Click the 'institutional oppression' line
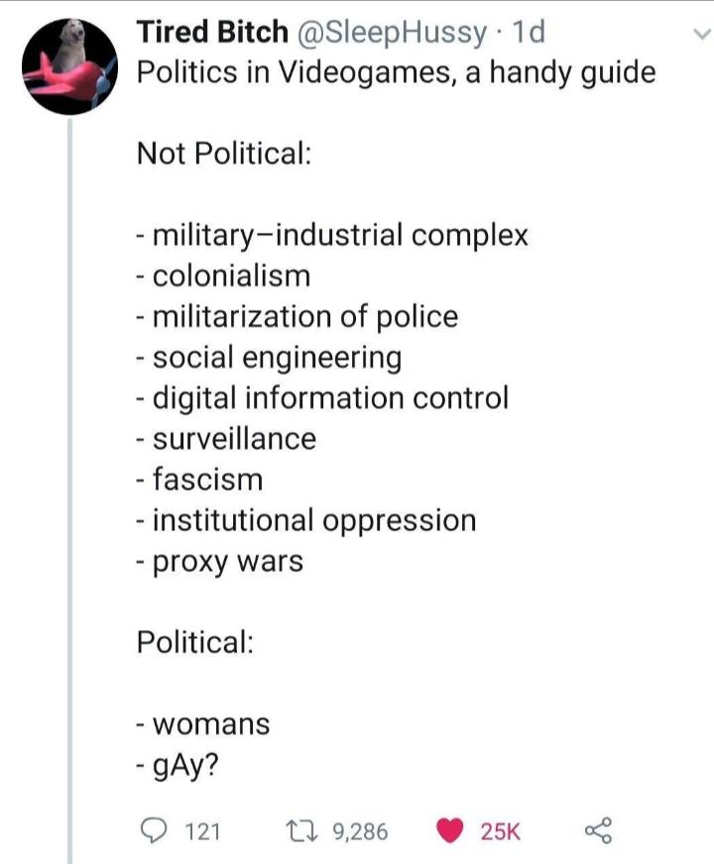Image resolution: width=714 pixels, height=864 pixels. pyautogui.click(x=307, y=520)
